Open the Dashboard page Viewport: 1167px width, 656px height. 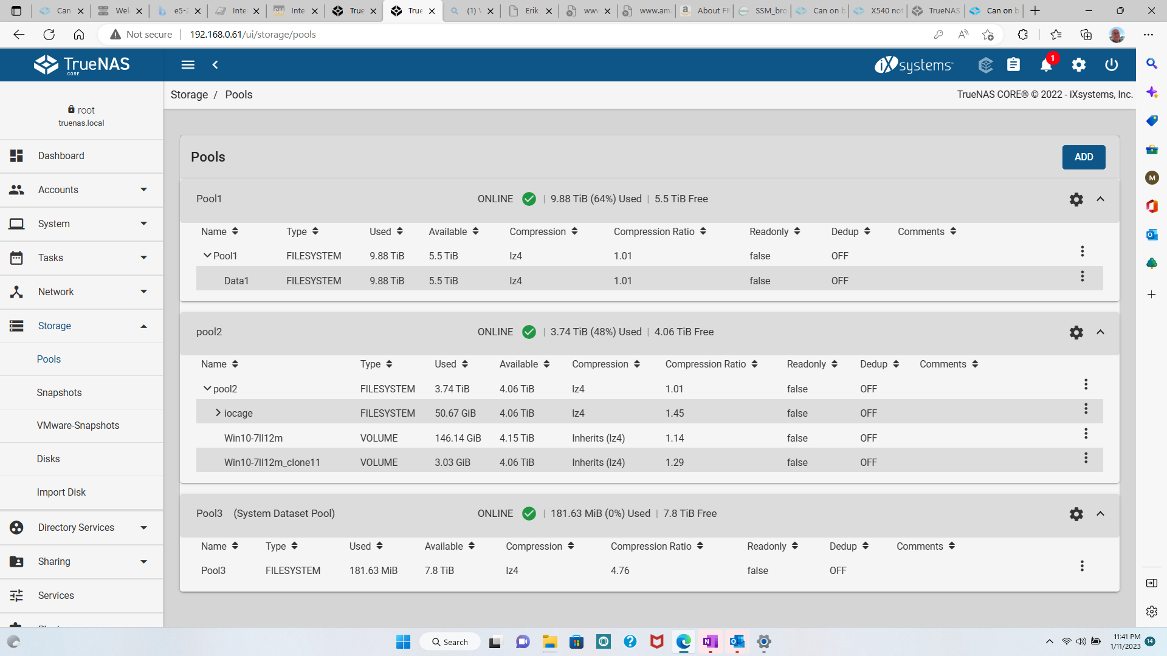(81, 156)
